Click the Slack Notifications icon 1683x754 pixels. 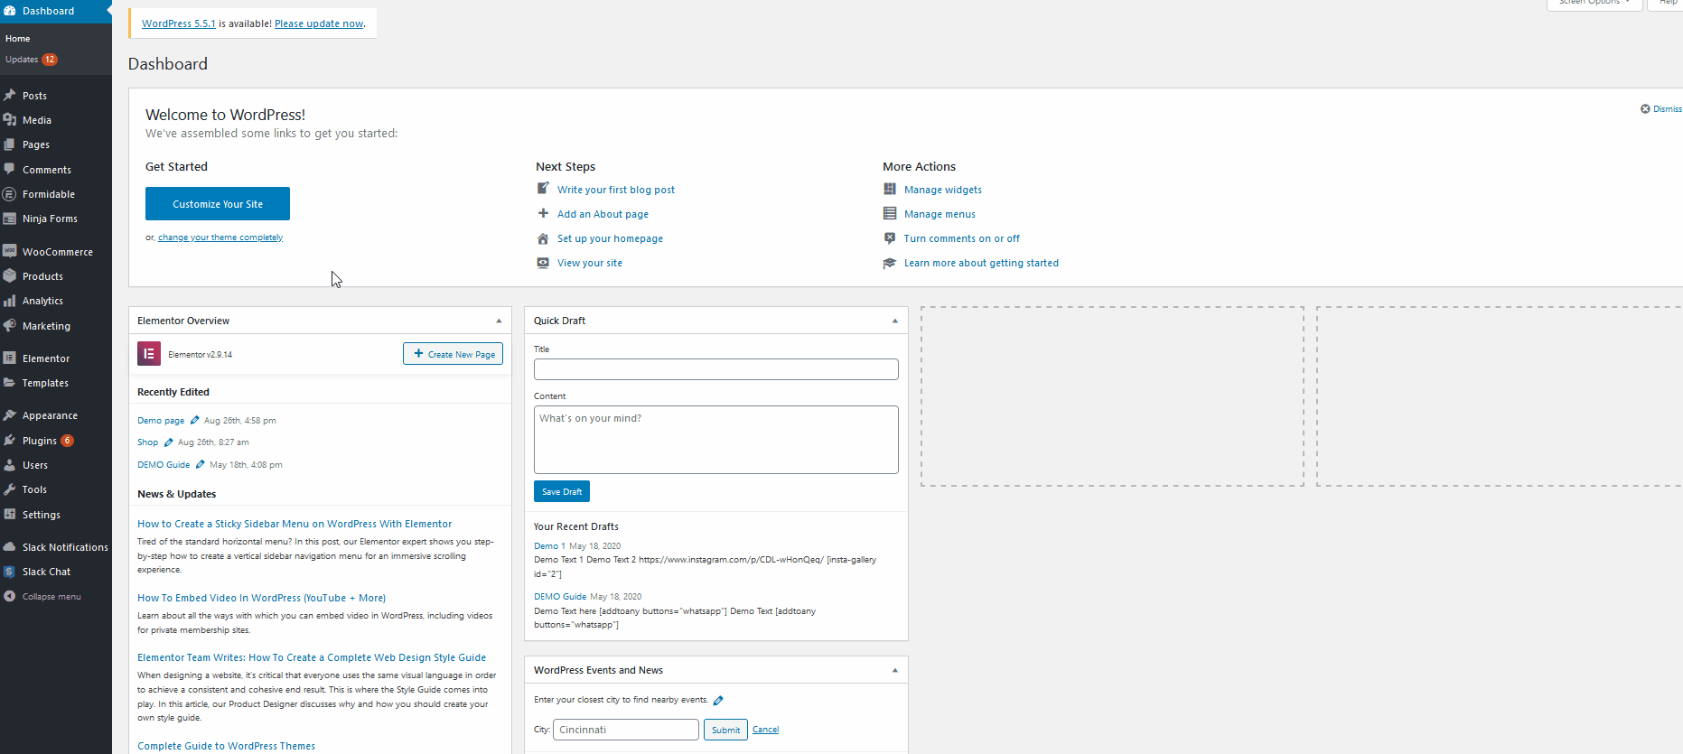(x=10, y=546)
